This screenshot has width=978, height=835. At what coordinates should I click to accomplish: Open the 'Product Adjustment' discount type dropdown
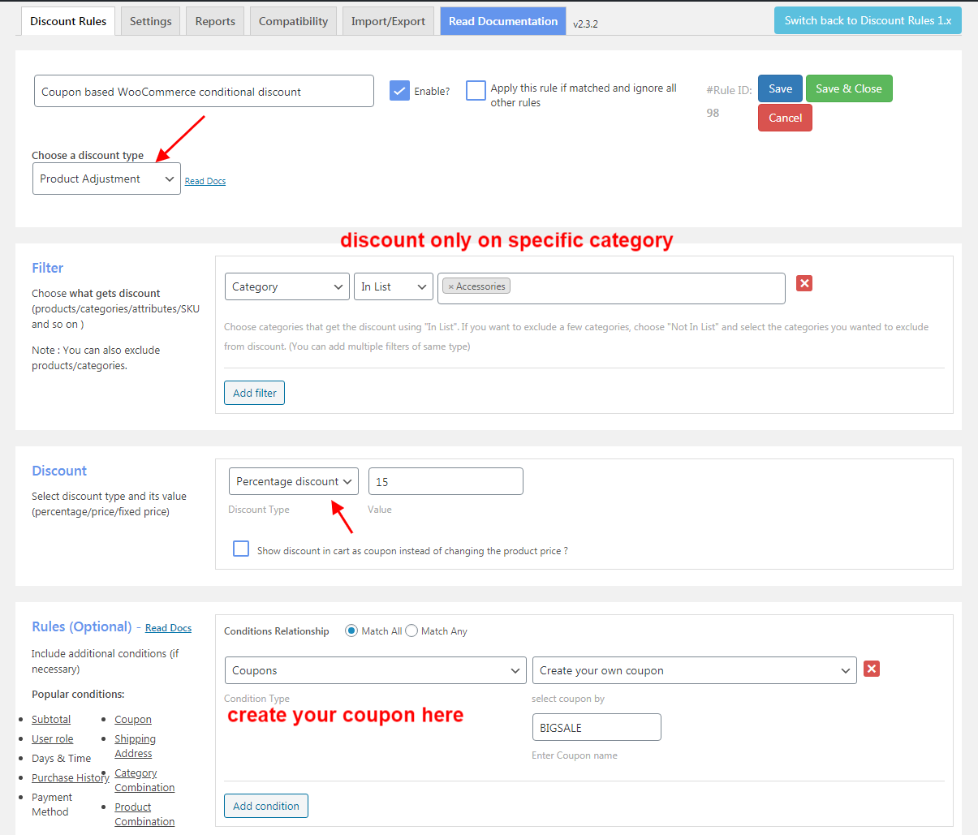(106, 178)
